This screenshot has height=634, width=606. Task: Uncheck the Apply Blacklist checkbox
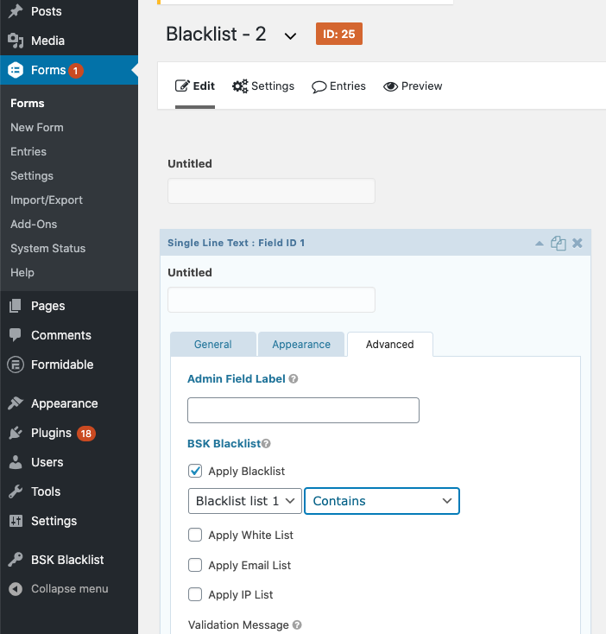pos(195,471)
